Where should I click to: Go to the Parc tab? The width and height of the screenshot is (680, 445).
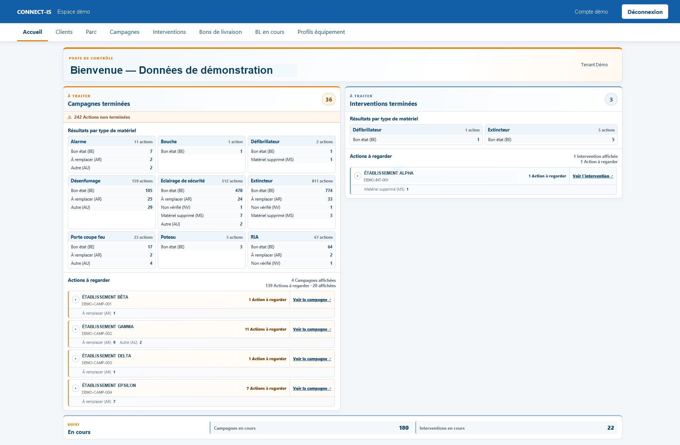tap(91, 32)
